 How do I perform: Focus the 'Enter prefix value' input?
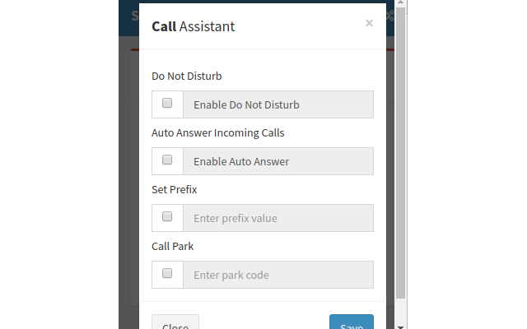point(278,218)
